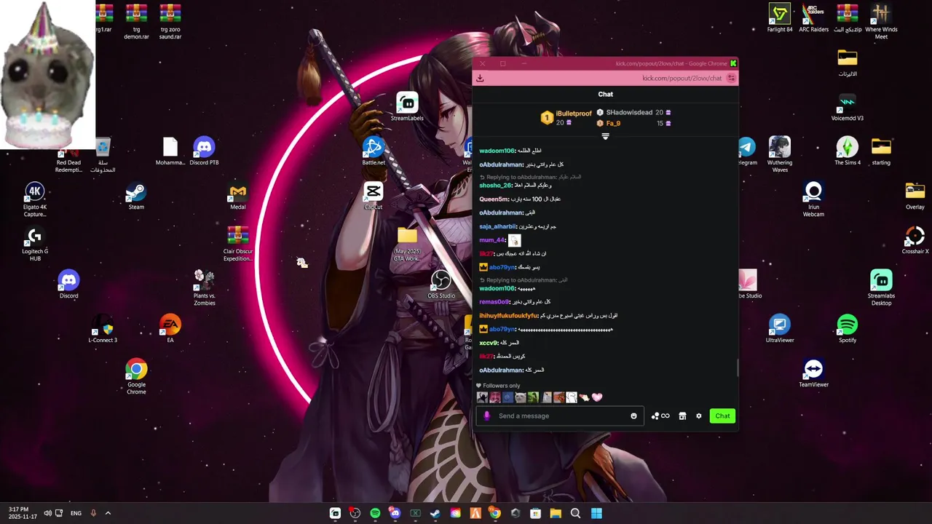932x524 pixels.
Task: Launch the Discord desktop shortcut
Action: (x=68, y=285)
